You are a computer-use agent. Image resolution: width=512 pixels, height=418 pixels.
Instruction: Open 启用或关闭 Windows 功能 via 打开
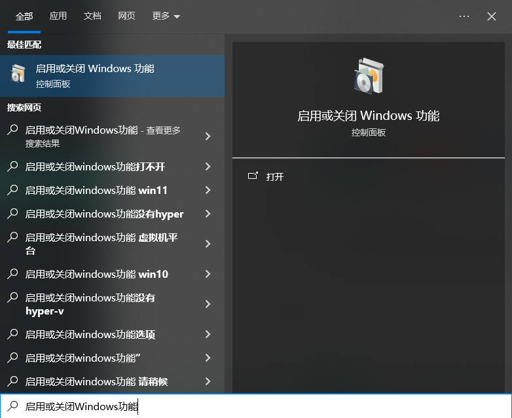(275, 177)
